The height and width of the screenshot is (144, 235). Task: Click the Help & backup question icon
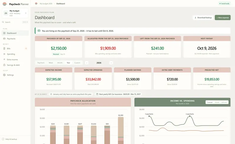[3, 139]
